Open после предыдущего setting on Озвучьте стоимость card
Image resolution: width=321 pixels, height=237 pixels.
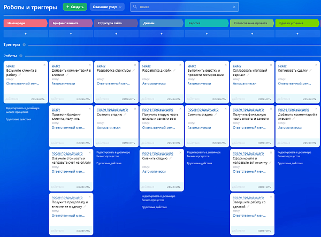67,154
